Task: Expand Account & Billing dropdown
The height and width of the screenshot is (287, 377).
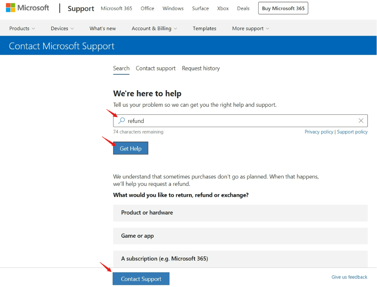Action: 154,28
